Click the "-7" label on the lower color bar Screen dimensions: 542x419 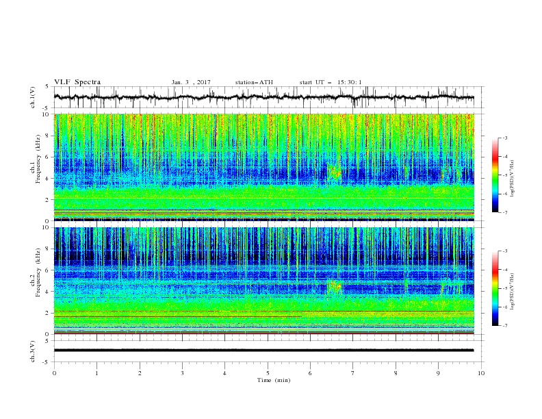pyautogui.click(x=504, y=325)
